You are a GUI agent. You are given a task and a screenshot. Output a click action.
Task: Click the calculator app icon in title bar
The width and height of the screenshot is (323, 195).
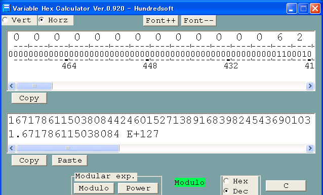6,8
